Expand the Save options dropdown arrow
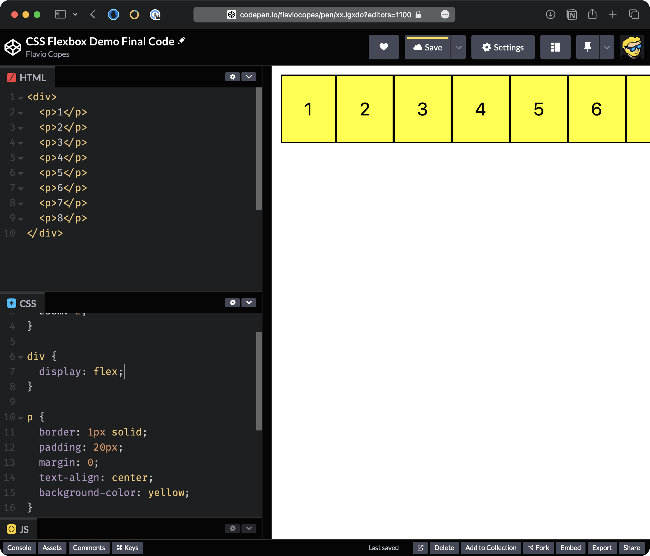This screenshot has height=556, width=650. [458, 47]
